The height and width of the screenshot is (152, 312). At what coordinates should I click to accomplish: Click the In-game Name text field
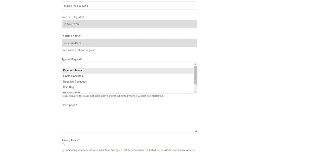(x=129, y=43)
